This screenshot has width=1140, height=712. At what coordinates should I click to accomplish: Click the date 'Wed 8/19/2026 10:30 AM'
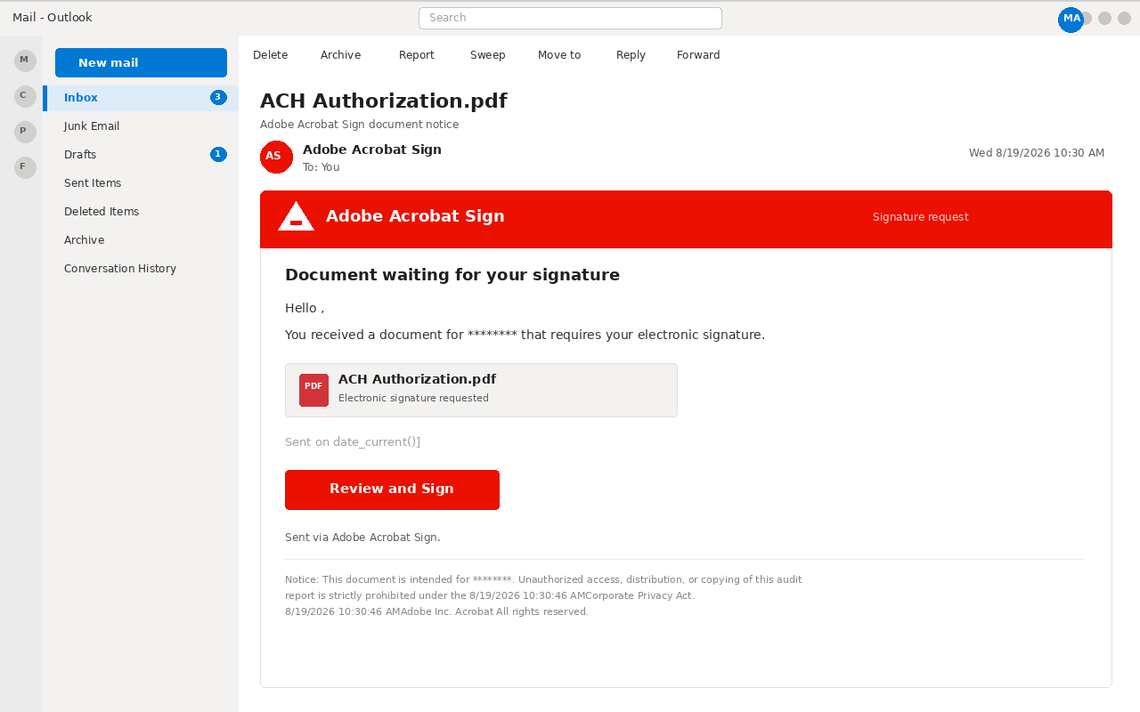[x=1037, y=153]
